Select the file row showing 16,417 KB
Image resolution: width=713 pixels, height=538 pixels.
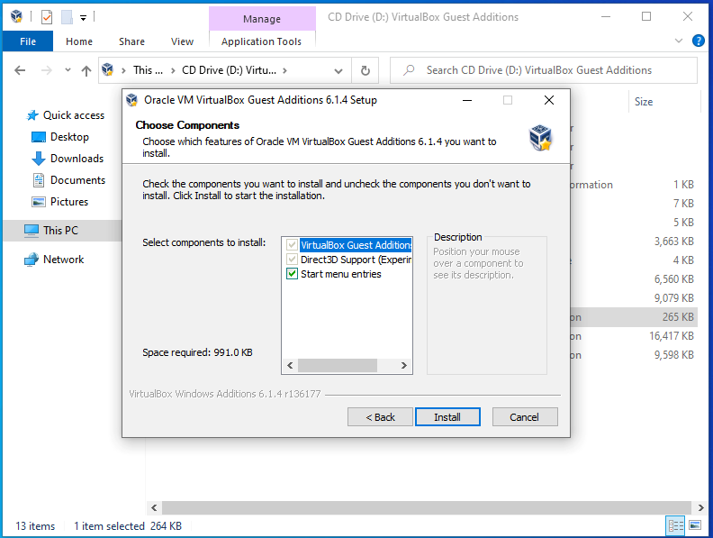[x=634, y=336]
